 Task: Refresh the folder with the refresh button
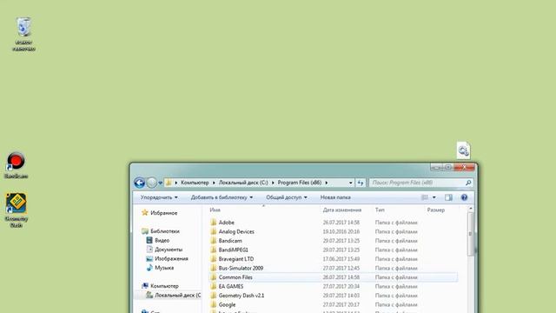361,183
